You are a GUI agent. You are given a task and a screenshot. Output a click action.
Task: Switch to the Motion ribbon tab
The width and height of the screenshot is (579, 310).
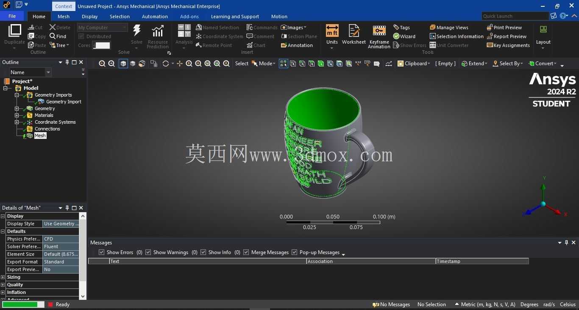[279, 17]
